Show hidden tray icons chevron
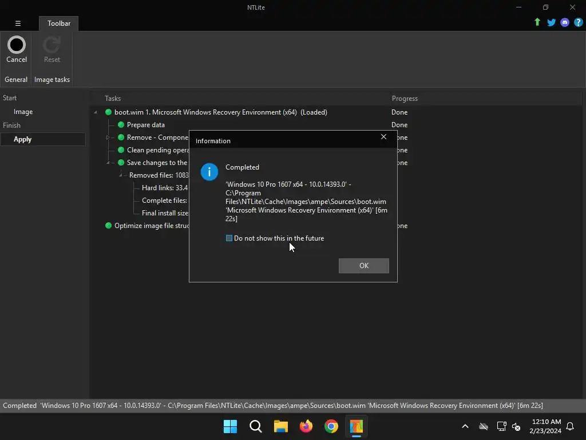The height and width of the screenshot is (440, 586). [x=465, y=426]
